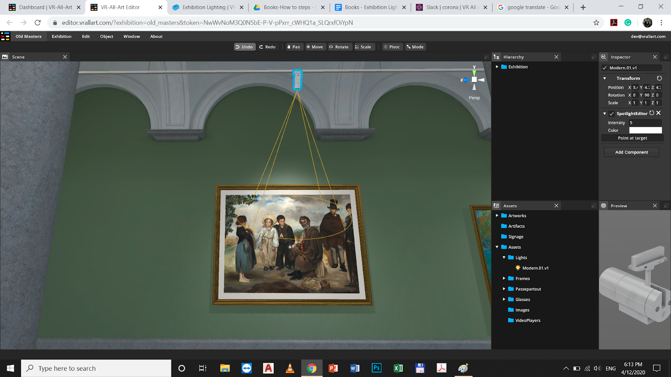Reset the SpotlightEditor component
This screenshot has width=671, height=377.
pyautogui.click(x=652, y=113)
